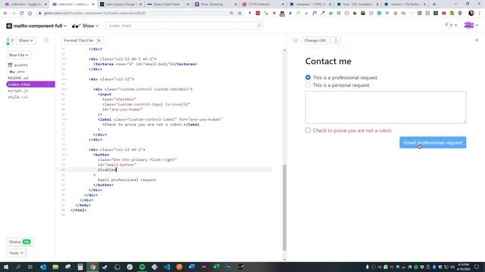This screenshot has width=485, height=272.
Task: Open the user account avatar menu
Action: (x=471, y=26)
